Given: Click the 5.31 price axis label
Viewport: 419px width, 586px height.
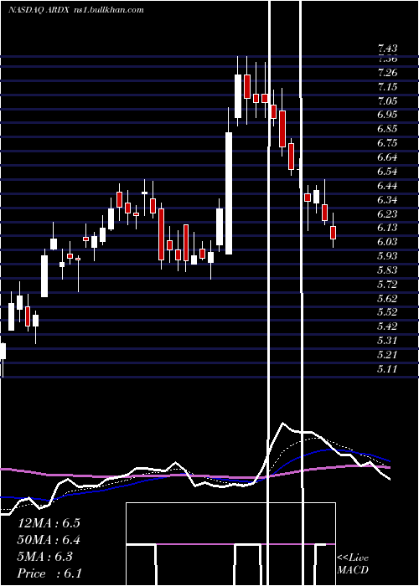Looking at the screenshot, I should pos(387,341).
